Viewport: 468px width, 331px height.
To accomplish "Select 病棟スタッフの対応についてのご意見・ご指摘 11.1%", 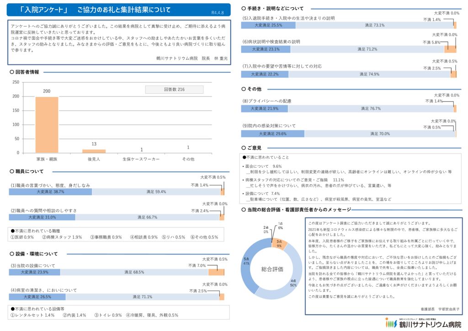I will (x=294, y=180).
